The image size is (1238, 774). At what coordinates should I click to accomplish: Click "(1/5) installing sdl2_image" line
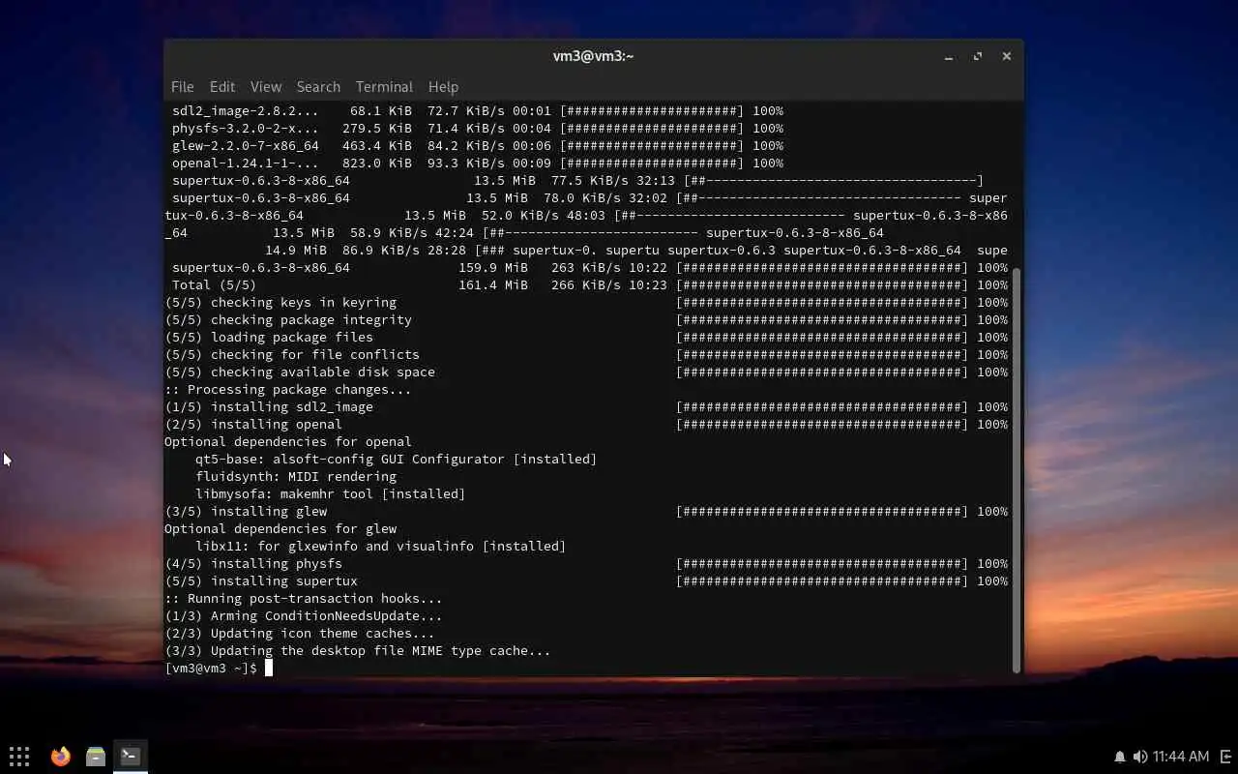(586, 407)
